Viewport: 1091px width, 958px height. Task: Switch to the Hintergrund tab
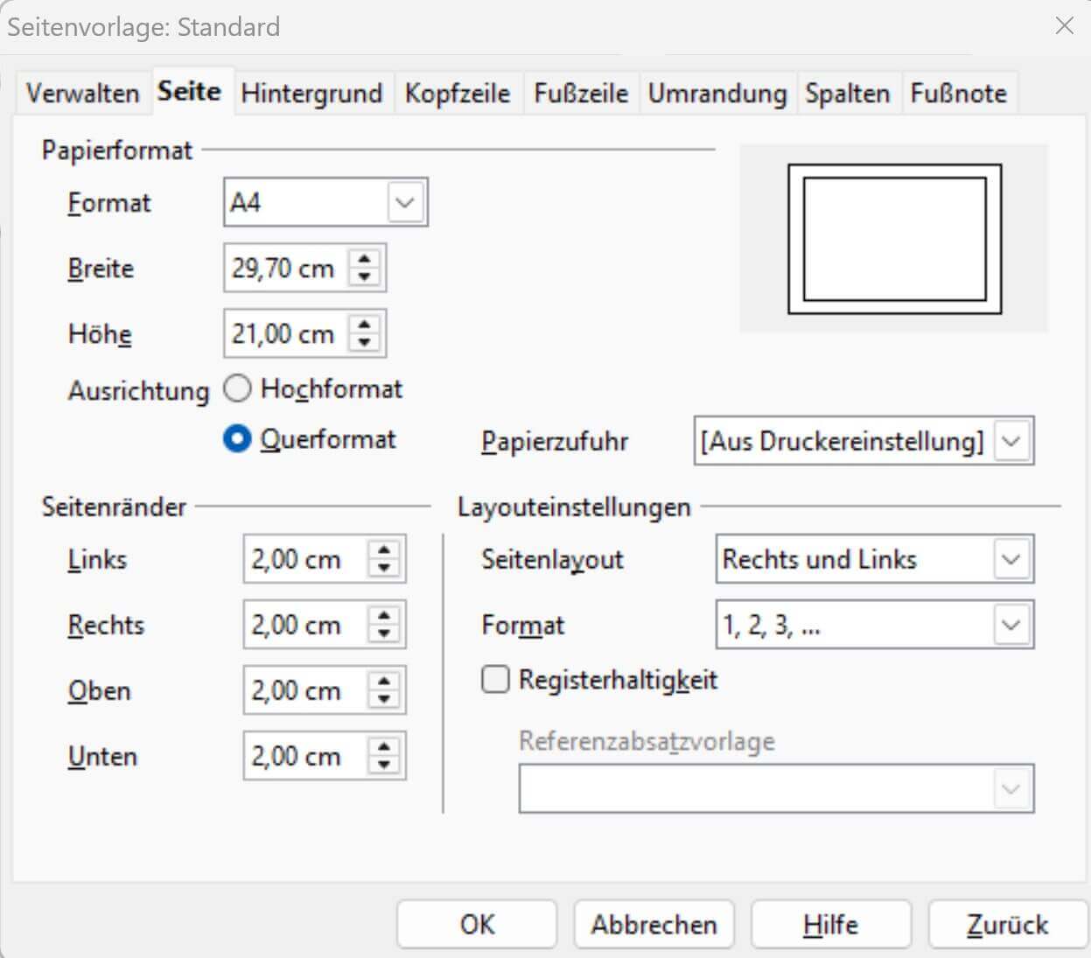coord(311,93)
